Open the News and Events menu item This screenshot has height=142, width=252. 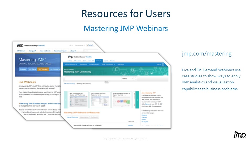pos(45,51)
